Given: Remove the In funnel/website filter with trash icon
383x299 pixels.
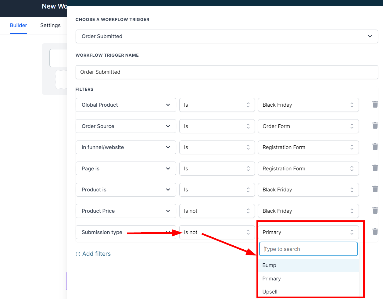Looking at the screenshot, I should click(x=375, y=147).
